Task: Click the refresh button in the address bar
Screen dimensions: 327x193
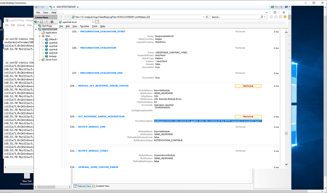Action: pos(207,17)
